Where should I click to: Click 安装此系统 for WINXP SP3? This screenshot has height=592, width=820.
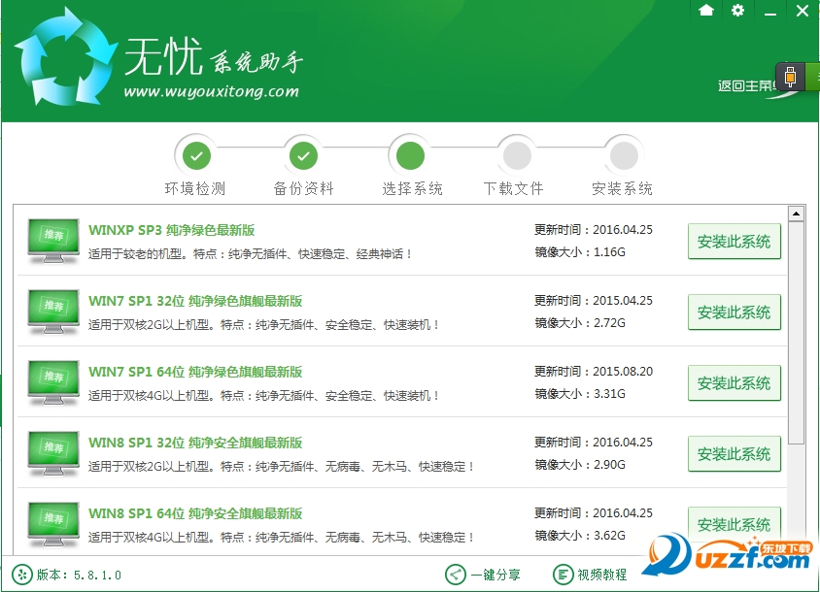[x=734, y=241]
